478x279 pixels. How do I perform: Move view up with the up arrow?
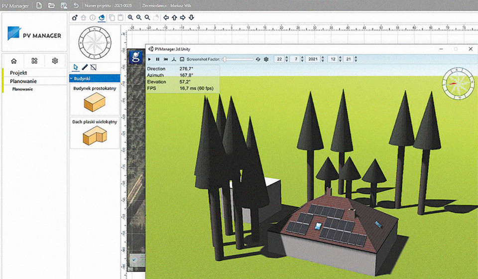pos(174,17)
